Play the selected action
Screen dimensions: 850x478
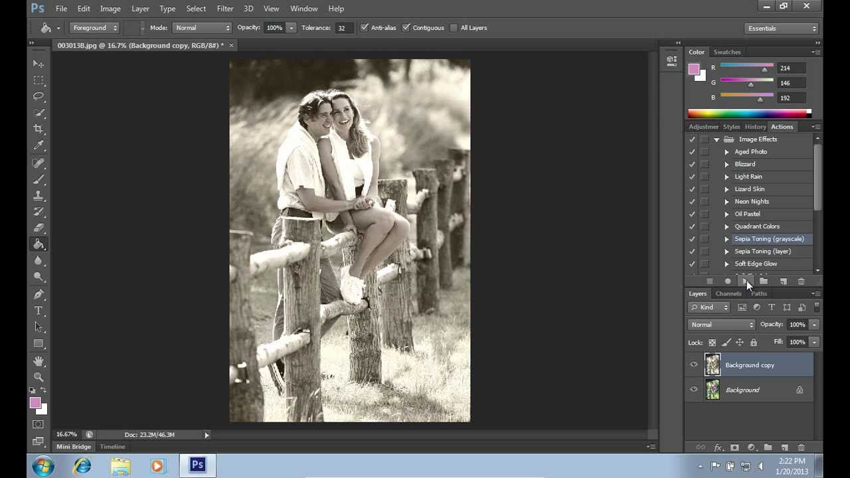coord(745,281)
